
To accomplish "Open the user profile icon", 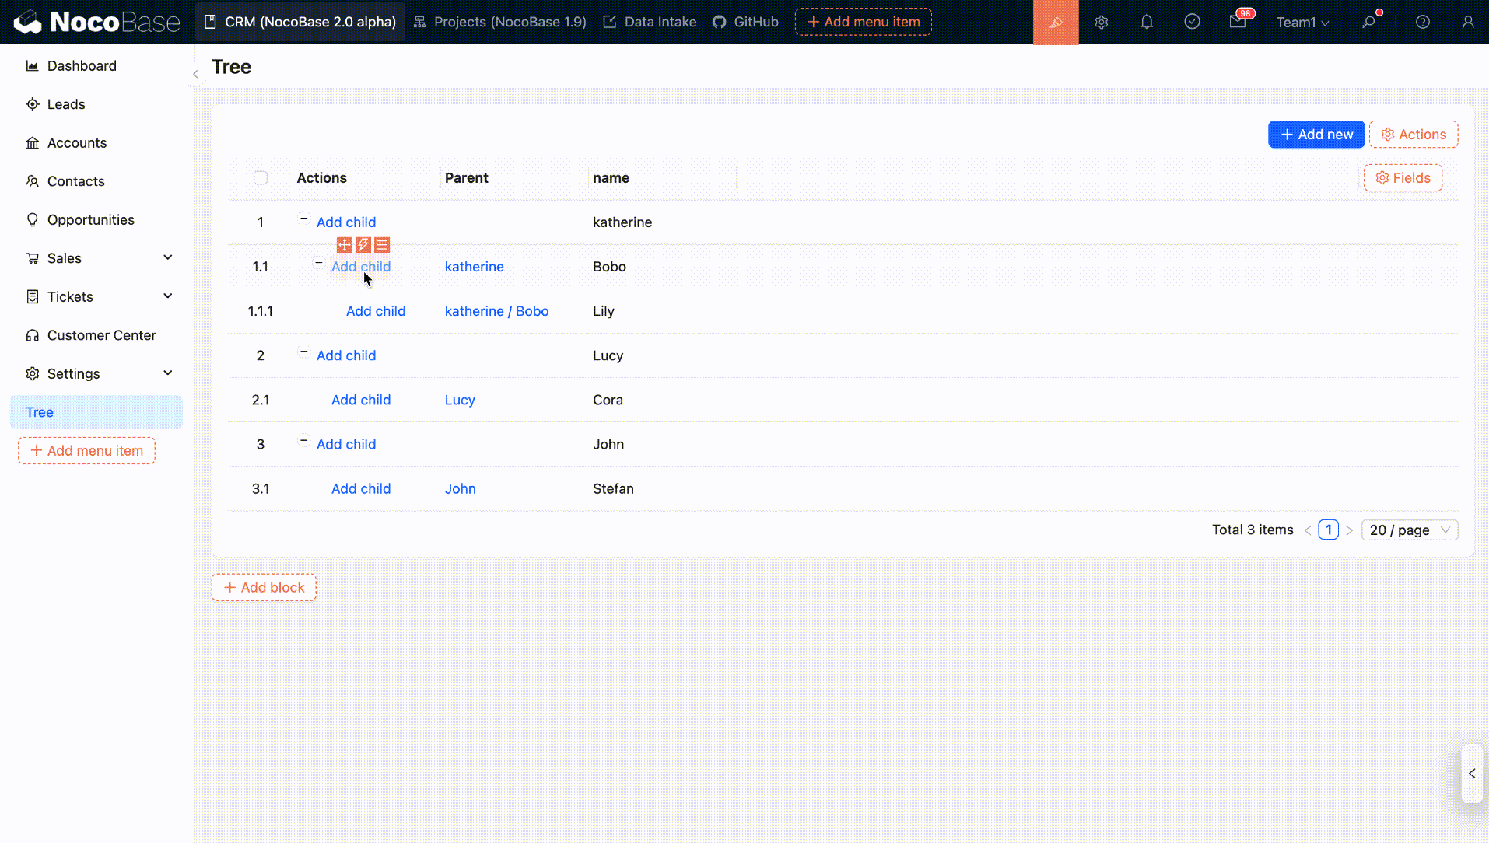I will (1467, 22).
